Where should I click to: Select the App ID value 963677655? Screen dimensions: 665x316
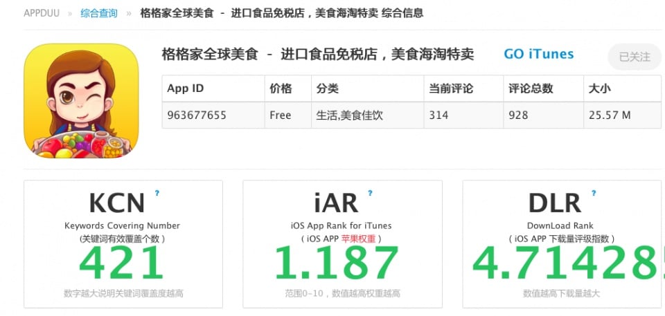pyautogui.click(x=197, y=115)
